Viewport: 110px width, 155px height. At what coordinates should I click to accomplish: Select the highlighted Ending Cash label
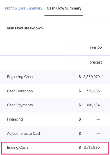click(17, 148)
